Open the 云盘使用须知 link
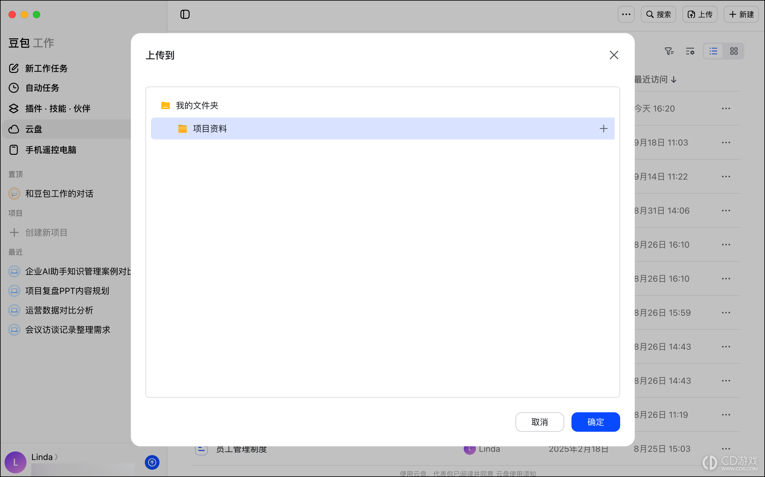The height and width of the screenshot is (477, 765). (516, 474)
